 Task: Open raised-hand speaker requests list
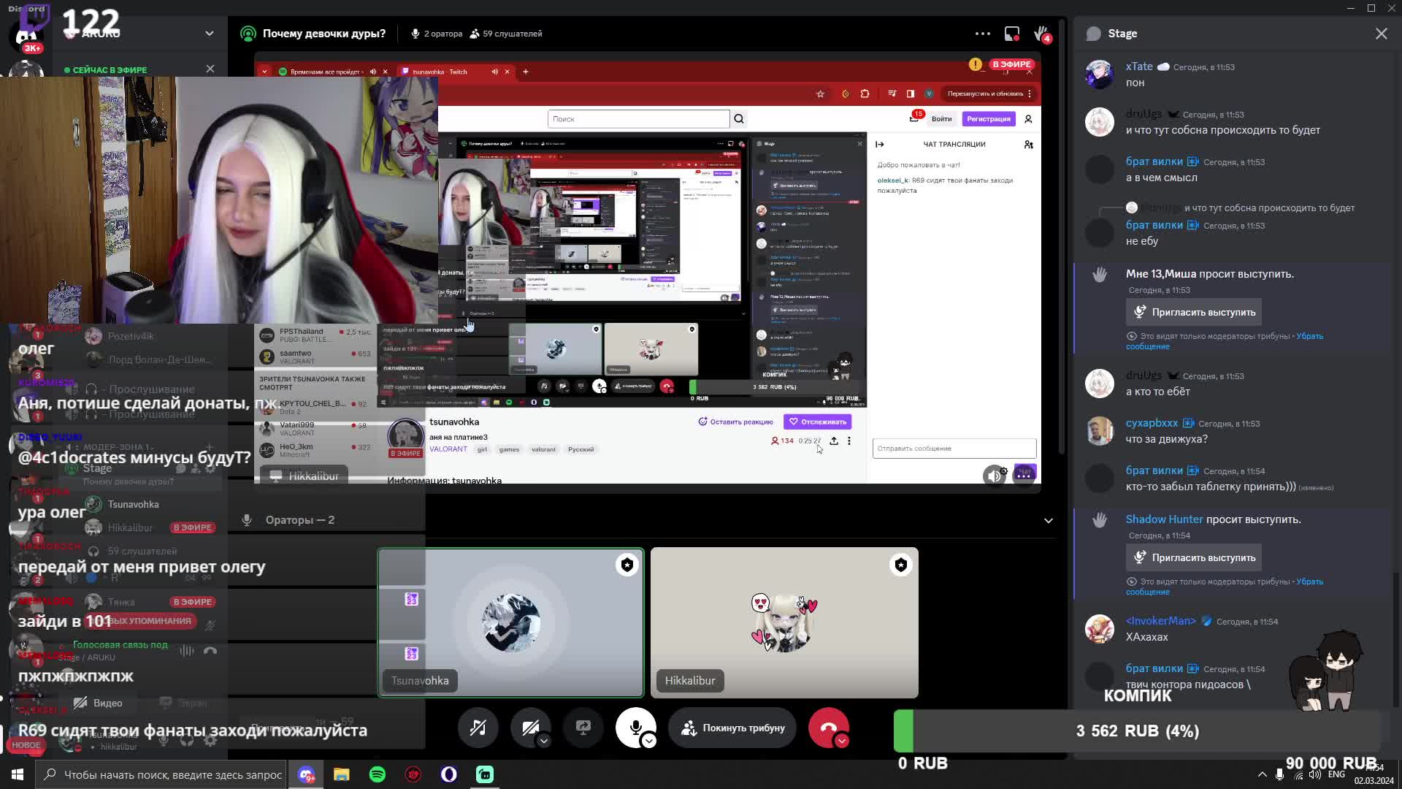(1041, 34)
